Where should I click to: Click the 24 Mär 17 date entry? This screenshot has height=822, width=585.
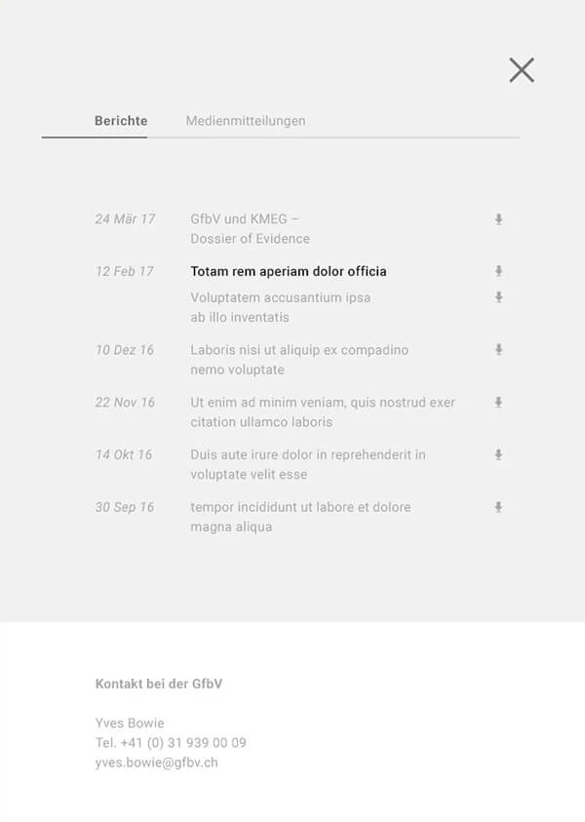click(125, 219)
